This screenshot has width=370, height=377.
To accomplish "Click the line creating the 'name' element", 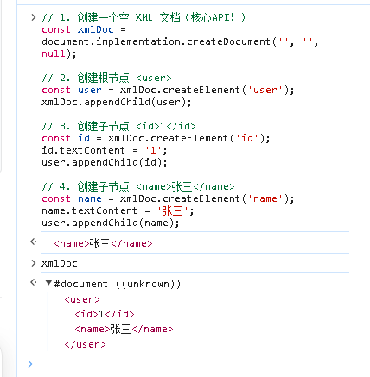I will [168, 198].
